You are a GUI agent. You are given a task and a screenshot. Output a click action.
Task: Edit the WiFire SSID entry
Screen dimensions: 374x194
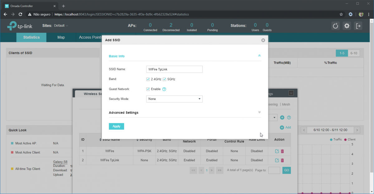click(x=276, y=151)
